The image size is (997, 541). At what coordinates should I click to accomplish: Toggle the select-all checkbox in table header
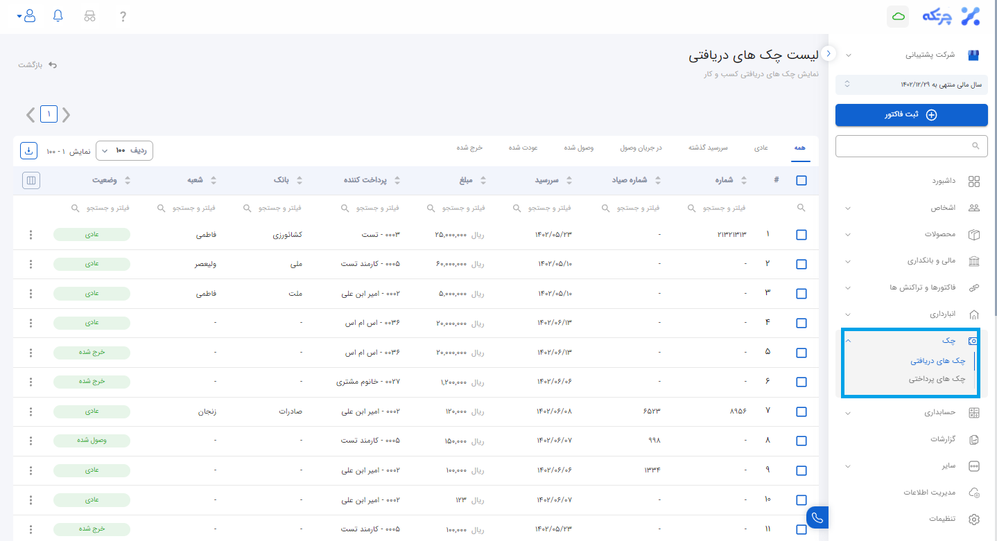click(x=801, y=180)
